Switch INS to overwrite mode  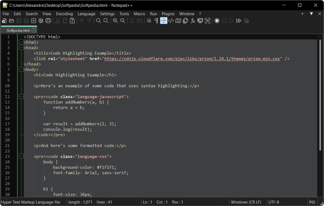coord(312,202)
